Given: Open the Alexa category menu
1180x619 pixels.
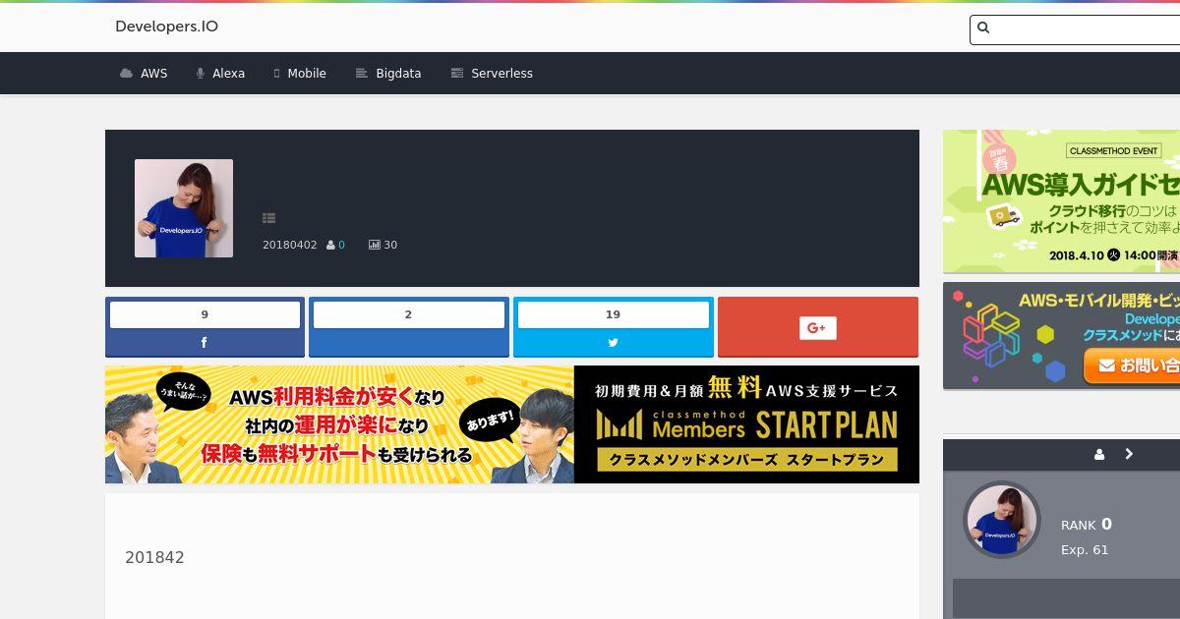Looking at the screenshot, I should coord(220,74).
